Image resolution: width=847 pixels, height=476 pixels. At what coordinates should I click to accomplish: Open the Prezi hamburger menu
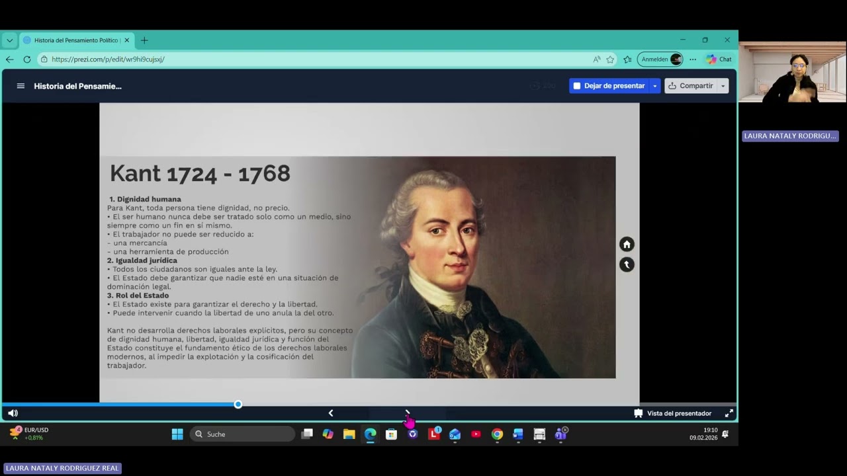(x=21, y=86)
